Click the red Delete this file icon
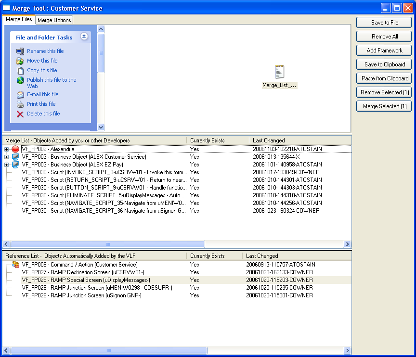The width and height of the screenshot is (416, 357). pyautogui.click(x=20, y=114)
